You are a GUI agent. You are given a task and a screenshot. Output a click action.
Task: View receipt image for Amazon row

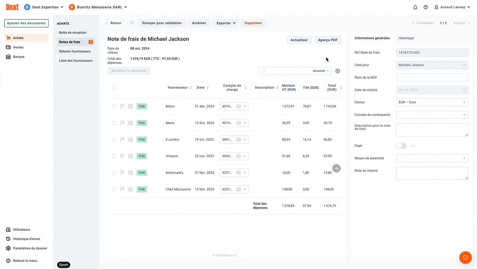pos(130,156)
